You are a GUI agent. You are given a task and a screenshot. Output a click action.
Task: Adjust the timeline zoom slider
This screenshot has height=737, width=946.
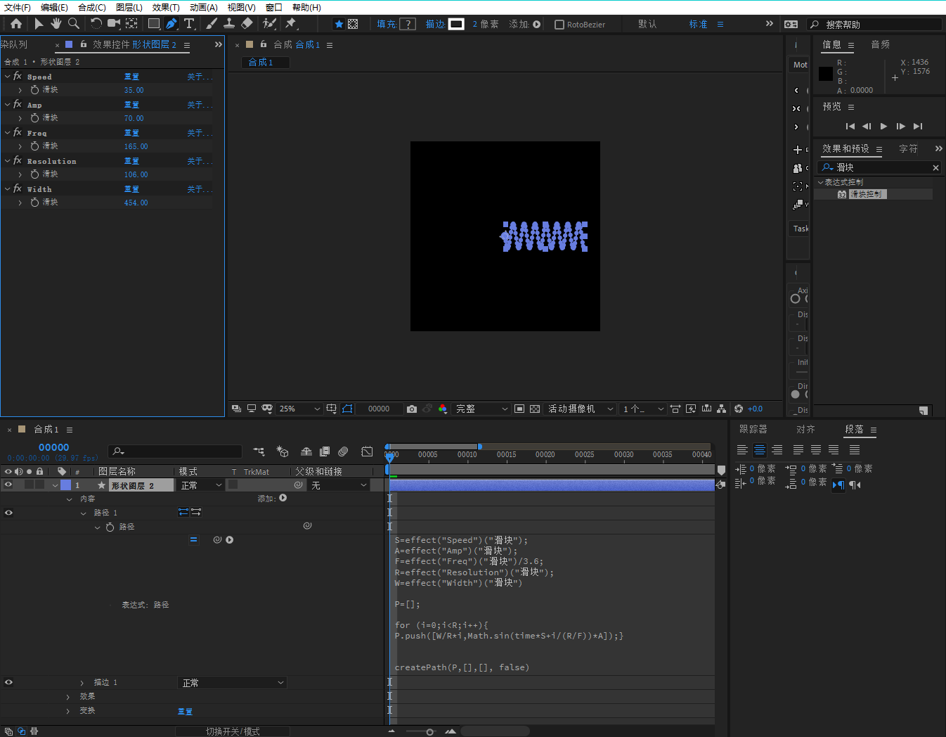pyautogui.click(x=429, y=731)
